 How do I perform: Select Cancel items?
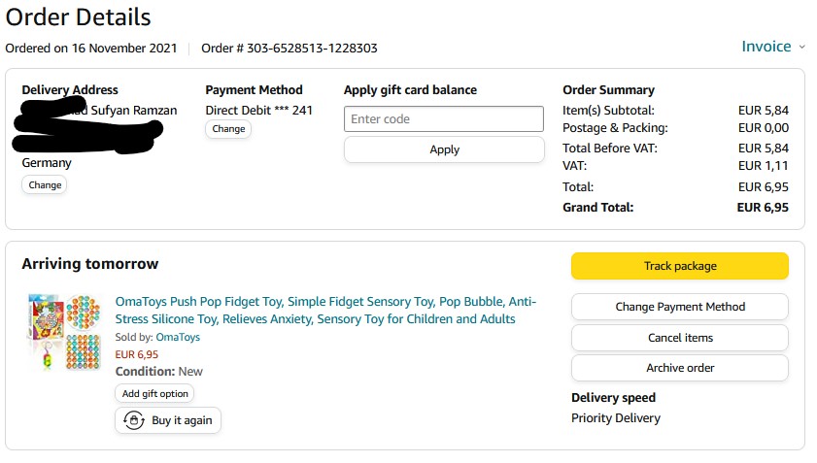click(679, 338)
